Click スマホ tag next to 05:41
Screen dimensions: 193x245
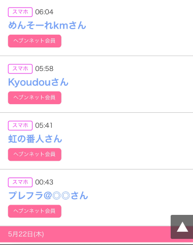[x=20, y=126]
